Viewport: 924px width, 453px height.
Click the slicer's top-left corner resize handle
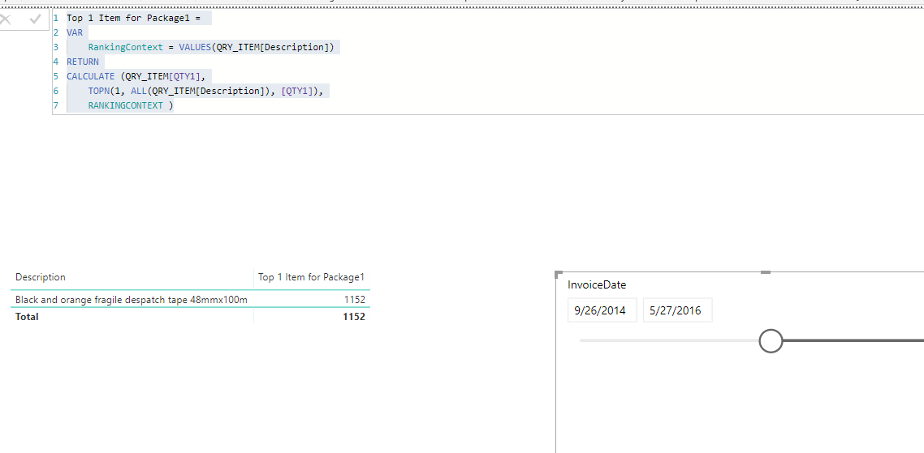point(559,274)
